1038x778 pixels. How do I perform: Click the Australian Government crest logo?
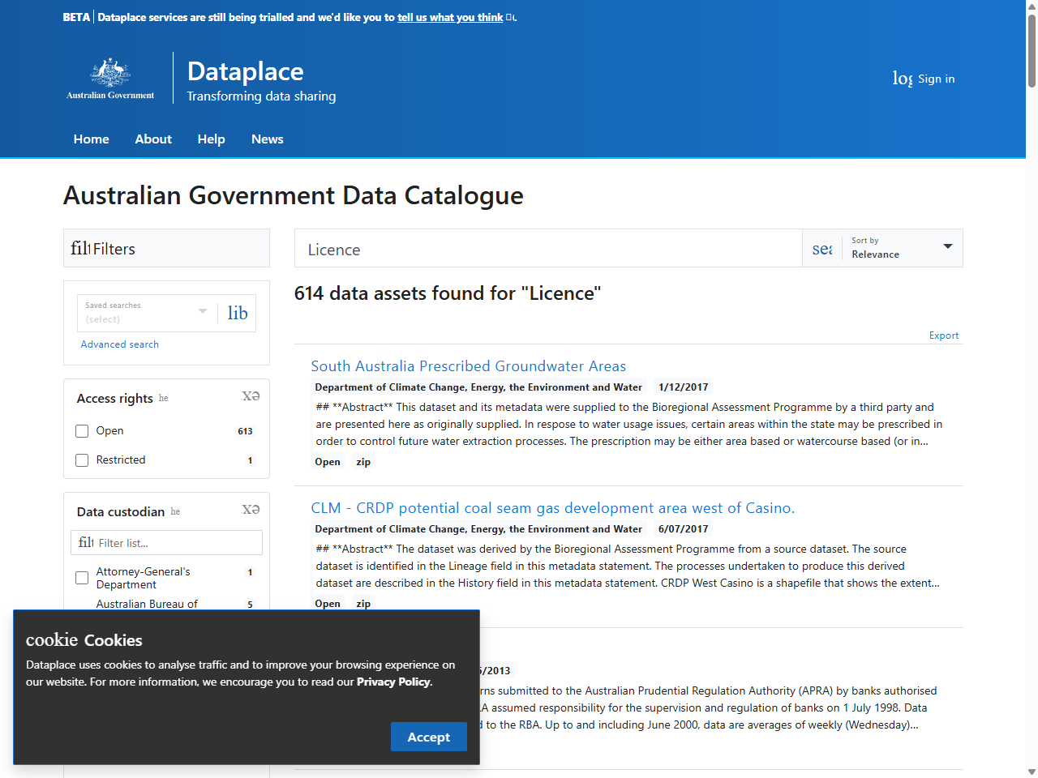pos(110,79)
